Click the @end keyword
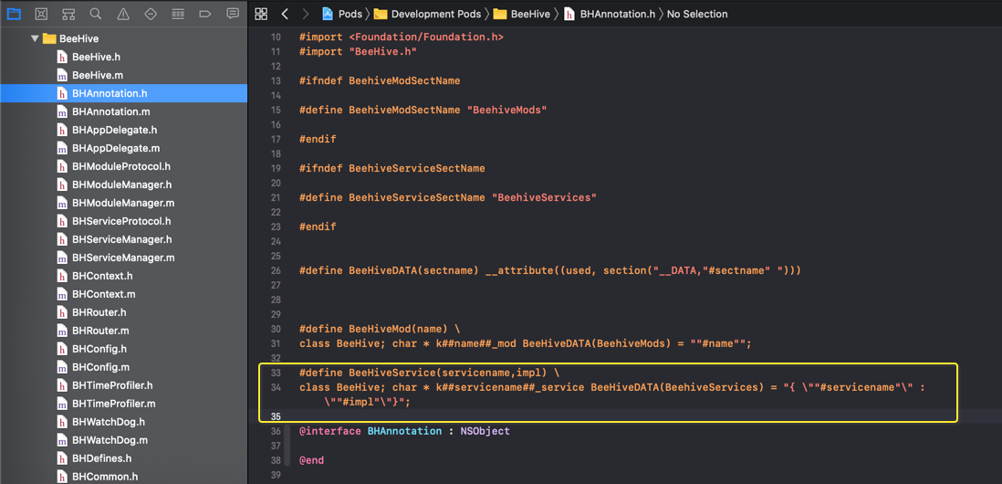 311,460
